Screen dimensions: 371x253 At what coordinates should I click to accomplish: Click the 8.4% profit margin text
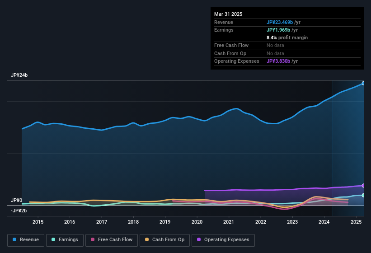(287, 37)
